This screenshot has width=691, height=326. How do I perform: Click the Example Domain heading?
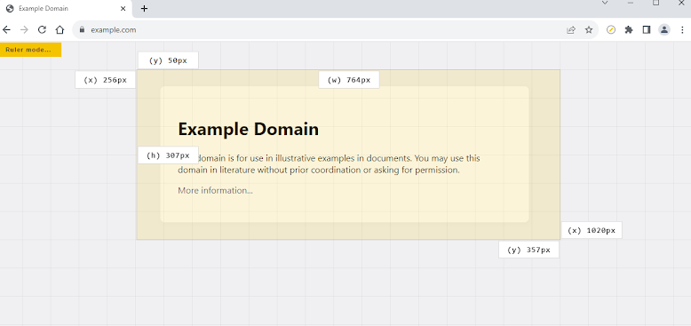[248, 130]
